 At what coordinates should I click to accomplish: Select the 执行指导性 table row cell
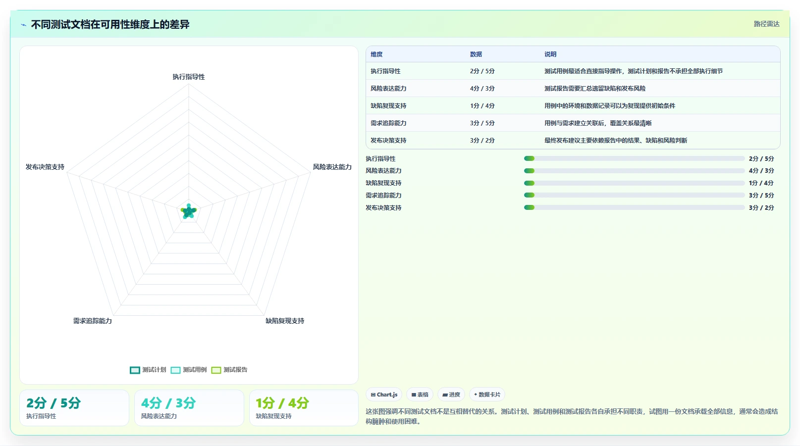(385, 71)
